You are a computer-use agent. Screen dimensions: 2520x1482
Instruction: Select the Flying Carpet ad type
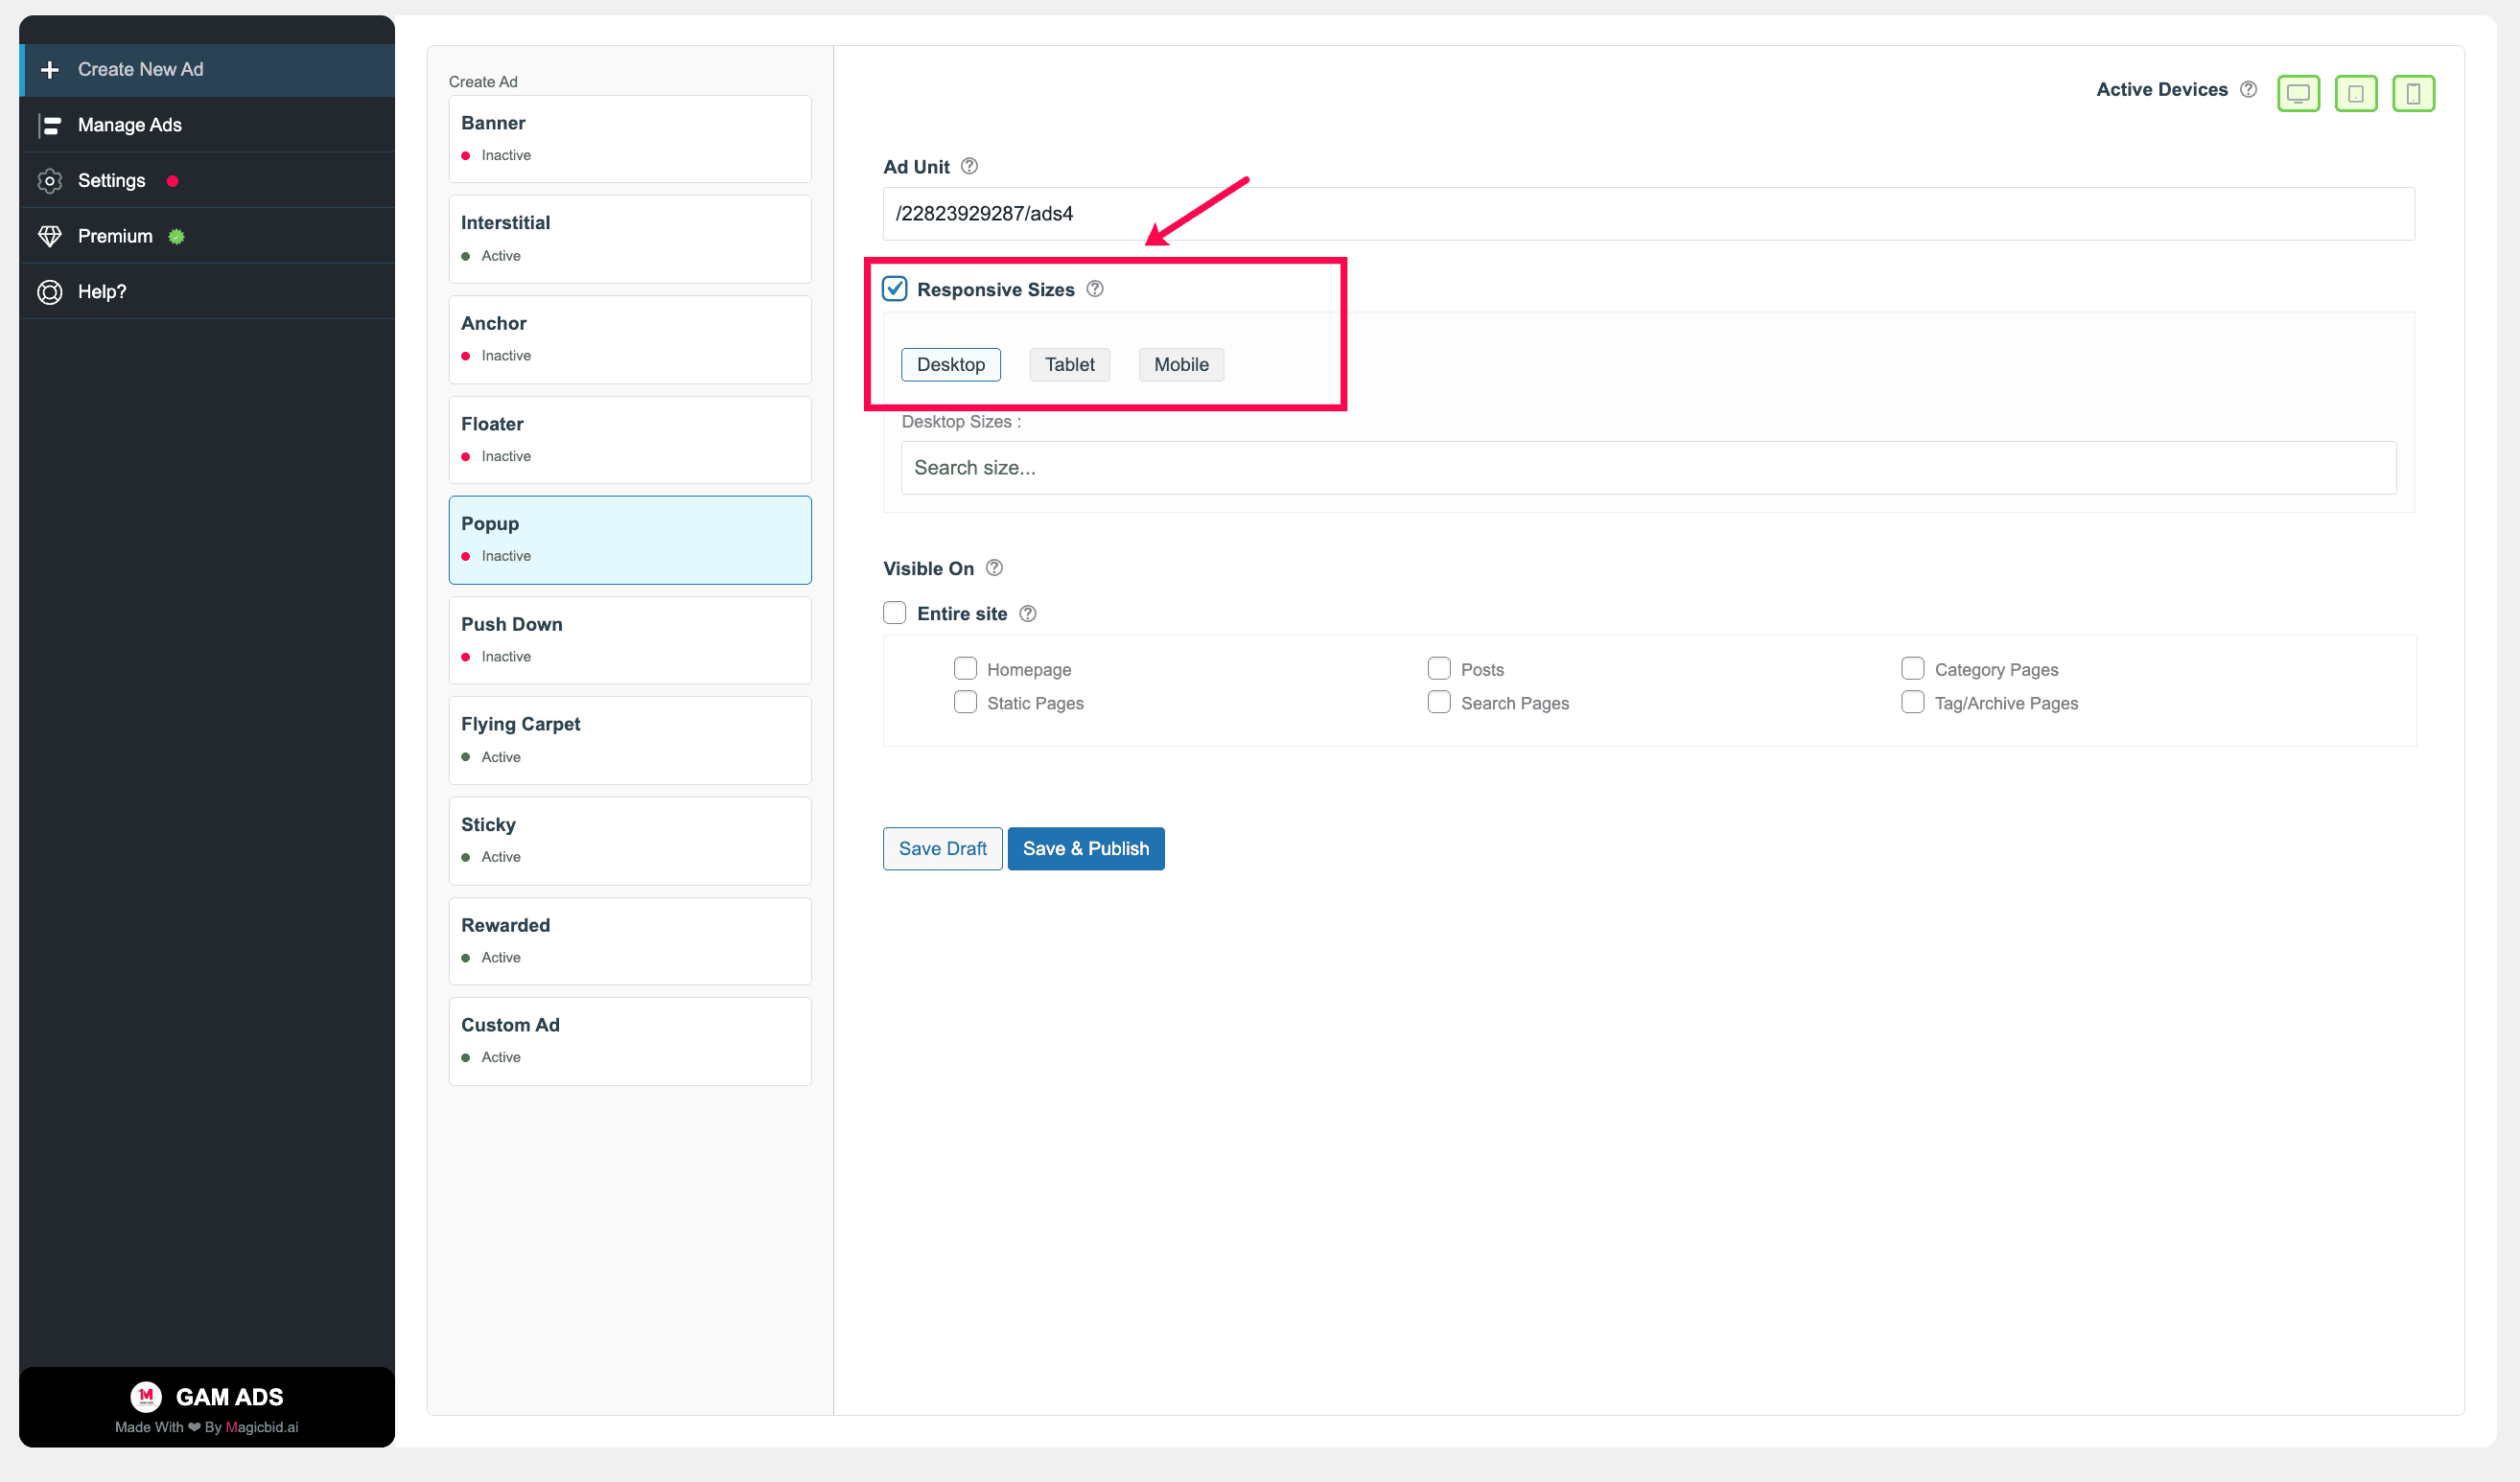tap(630, 741)
